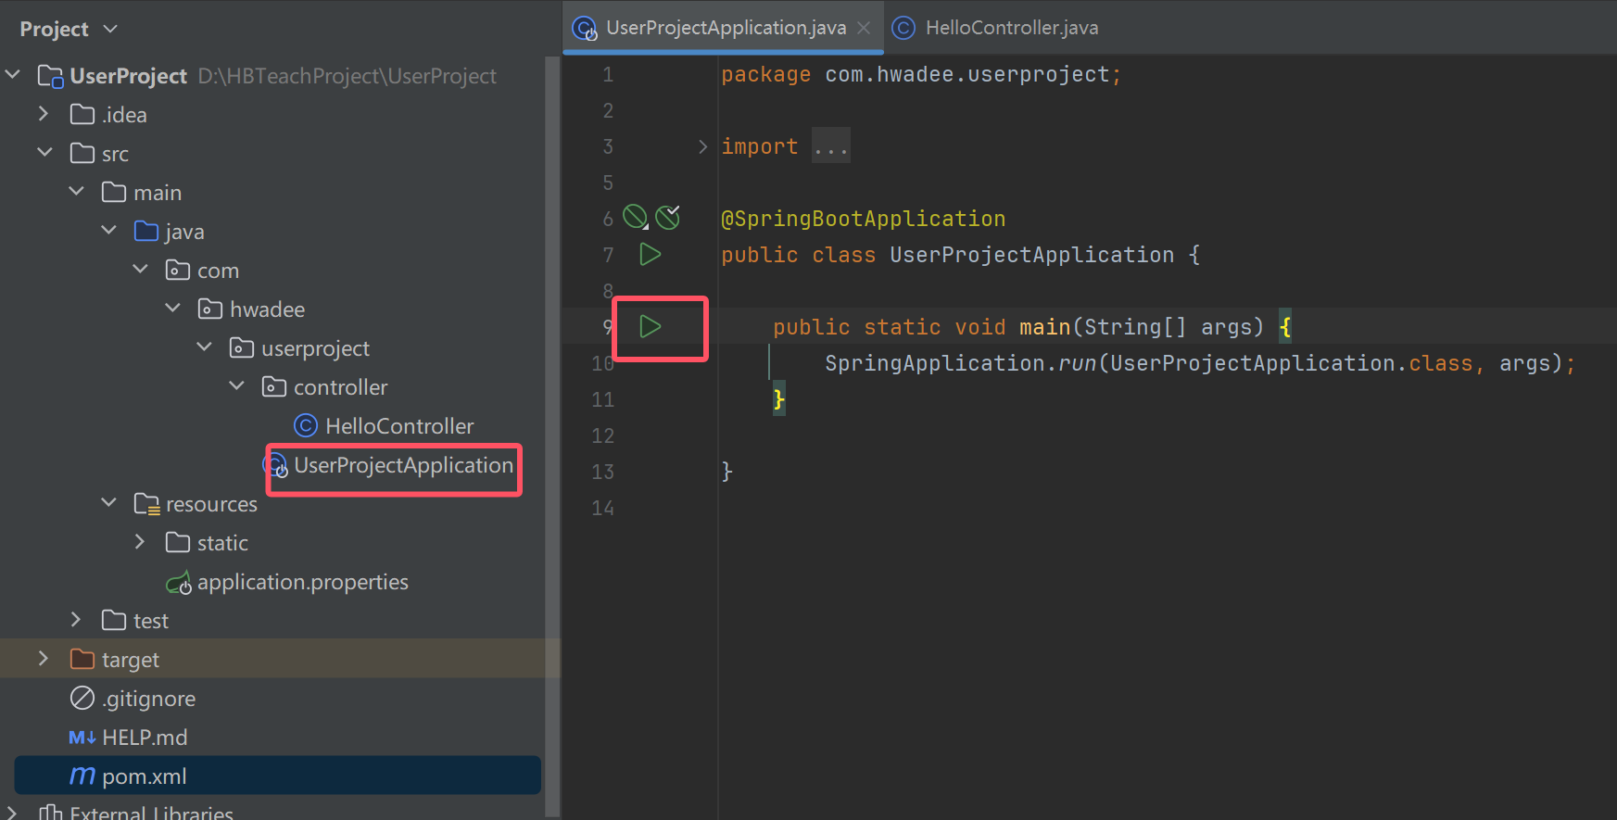Click the static folder icon
Image resolution: width=1617 pixels, height=820 pixels.
click(x=178, y=542)
